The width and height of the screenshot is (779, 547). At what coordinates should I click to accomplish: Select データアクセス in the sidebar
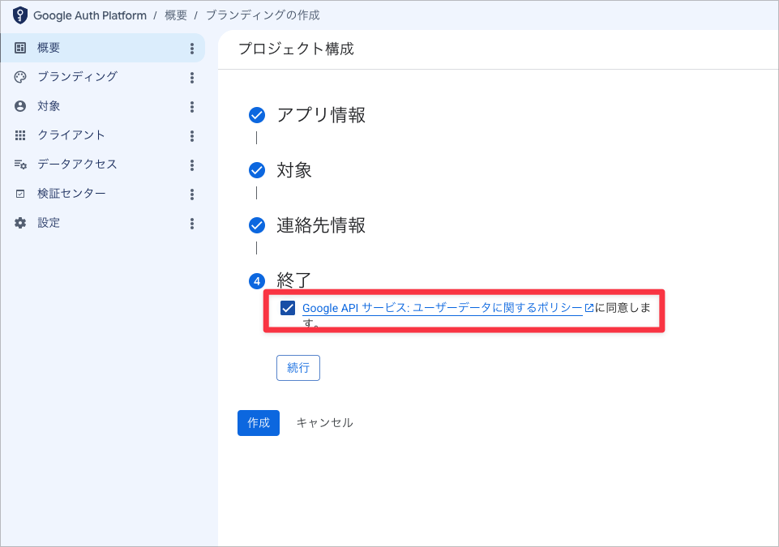coord(102,165)
